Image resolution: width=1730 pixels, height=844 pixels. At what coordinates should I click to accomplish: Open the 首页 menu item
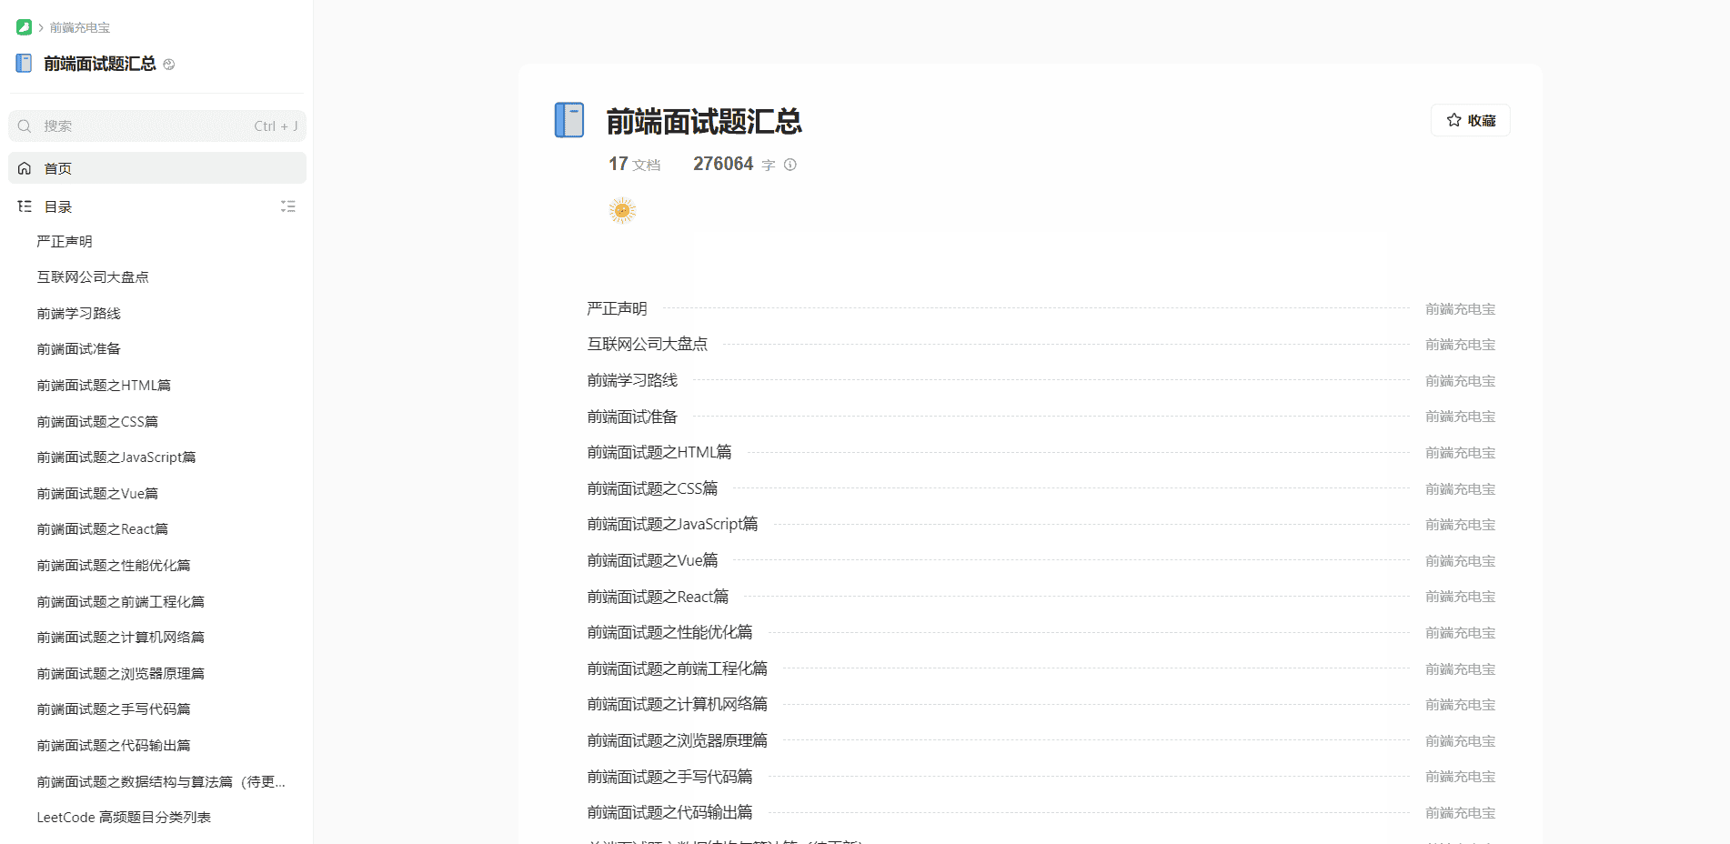point(58,168)
